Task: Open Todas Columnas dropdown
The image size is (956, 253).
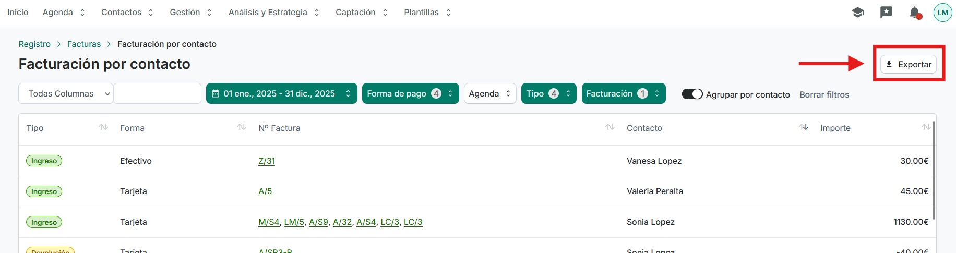Action: click(x=66, y=93)
